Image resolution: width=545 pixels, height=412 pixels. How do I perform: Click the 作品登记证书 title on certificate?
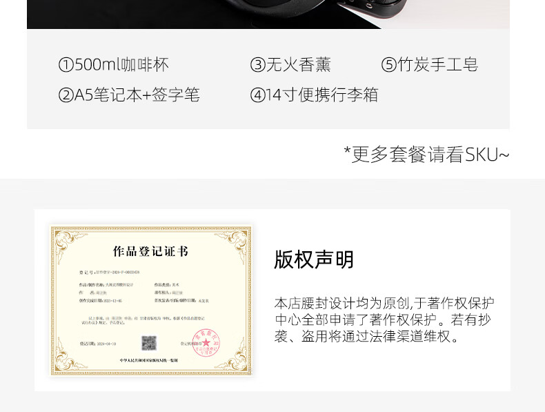[150, 251]
